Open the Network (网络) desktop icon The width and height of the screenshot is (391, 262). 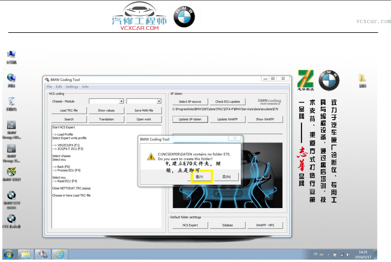click(11, 78)
